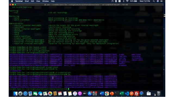Screen dimensions: 174x97
Task: Open Siri from the menu bar
Action: (x=158, y=1)
